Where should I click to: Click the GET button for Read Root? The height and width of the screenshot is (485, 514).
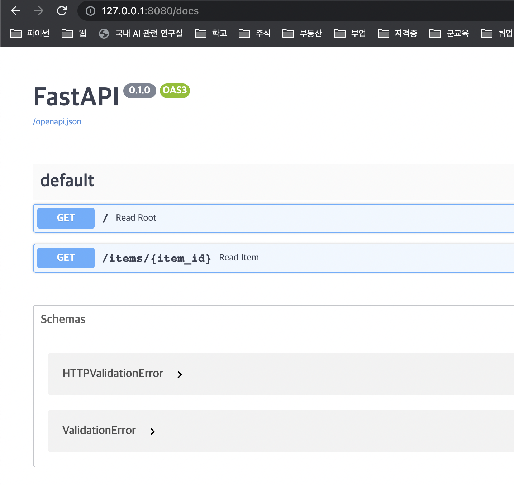[x=66, y=218]
